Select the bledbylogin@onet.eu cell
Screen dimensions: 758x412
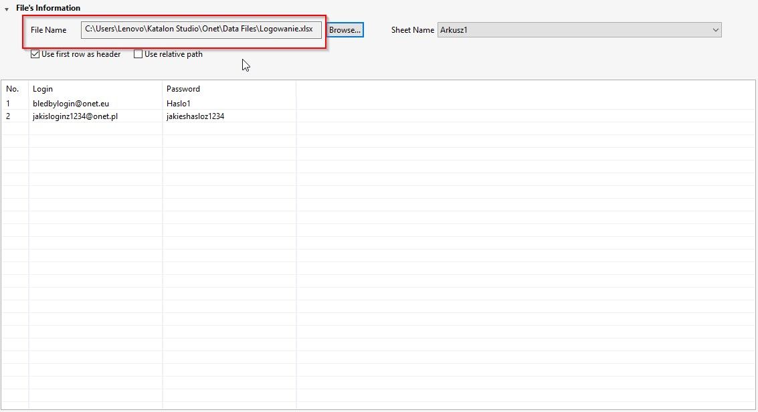pos(71,104)
